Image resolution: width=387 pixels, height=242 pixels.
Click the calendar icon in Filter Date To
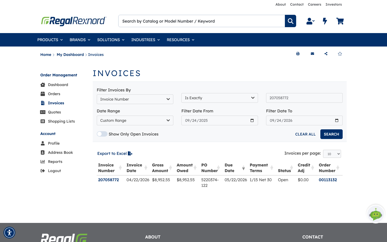pyautogui.click(x=337, y=120)
